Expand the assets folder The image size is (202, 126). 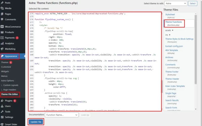[169, 30]
